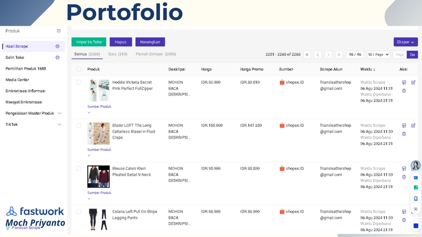Delete the Blouse Calvin Klein row
The width and height of the screenshot is (422, 237).
tap(404, 177)
